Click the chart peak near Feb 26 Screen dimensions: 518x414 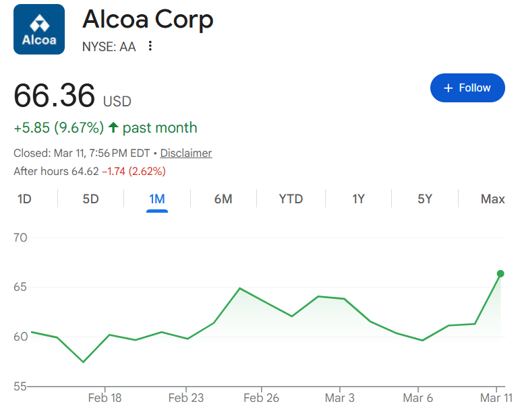tap(239, 288)
